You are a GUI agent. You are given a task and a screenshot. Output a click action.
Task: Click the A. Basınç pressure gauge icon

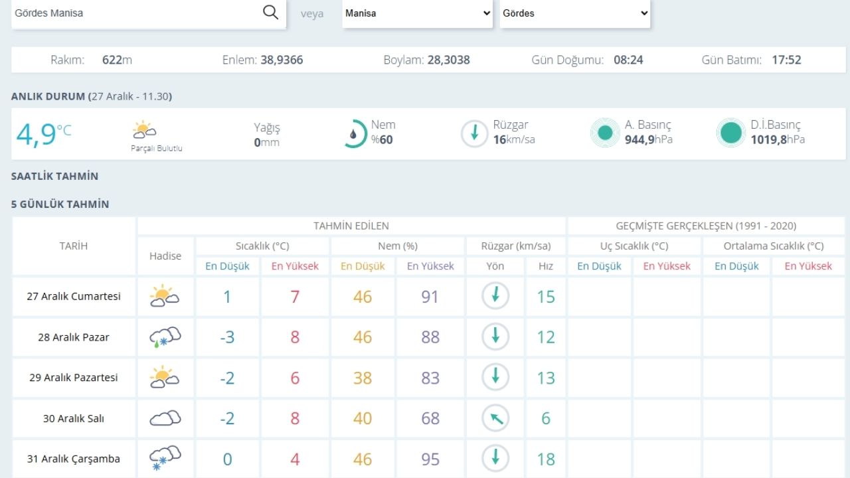click(604, 133)
